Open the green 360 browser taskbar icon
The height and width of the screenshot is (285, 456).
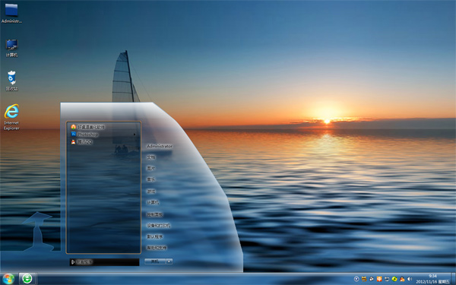point(27,279)
